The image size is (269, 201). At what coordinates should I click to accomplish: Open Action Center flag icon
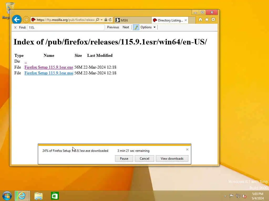(231, 196)
